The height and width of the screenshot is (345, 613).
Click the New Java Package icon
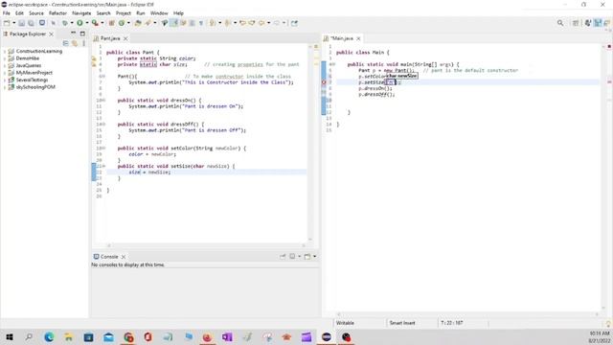(112, 23)
